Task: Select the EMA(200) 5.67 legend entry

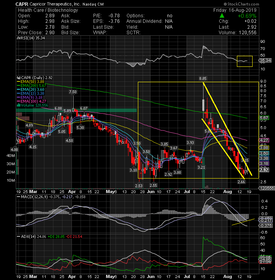Action: coord(32,86)
